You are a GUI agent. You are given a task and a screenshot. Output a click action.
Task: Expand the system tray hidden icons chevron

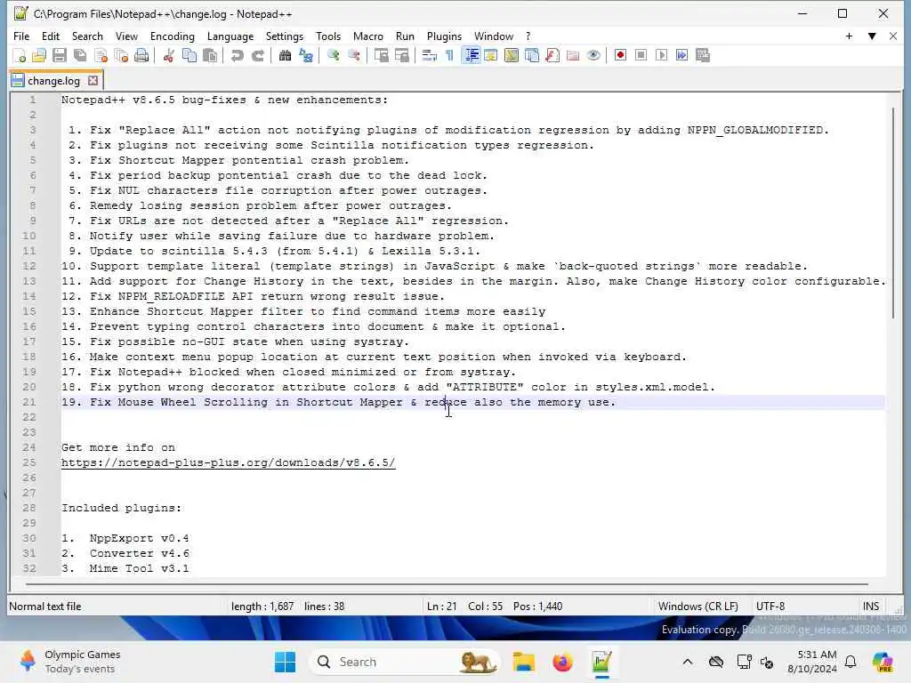(688, 662)
